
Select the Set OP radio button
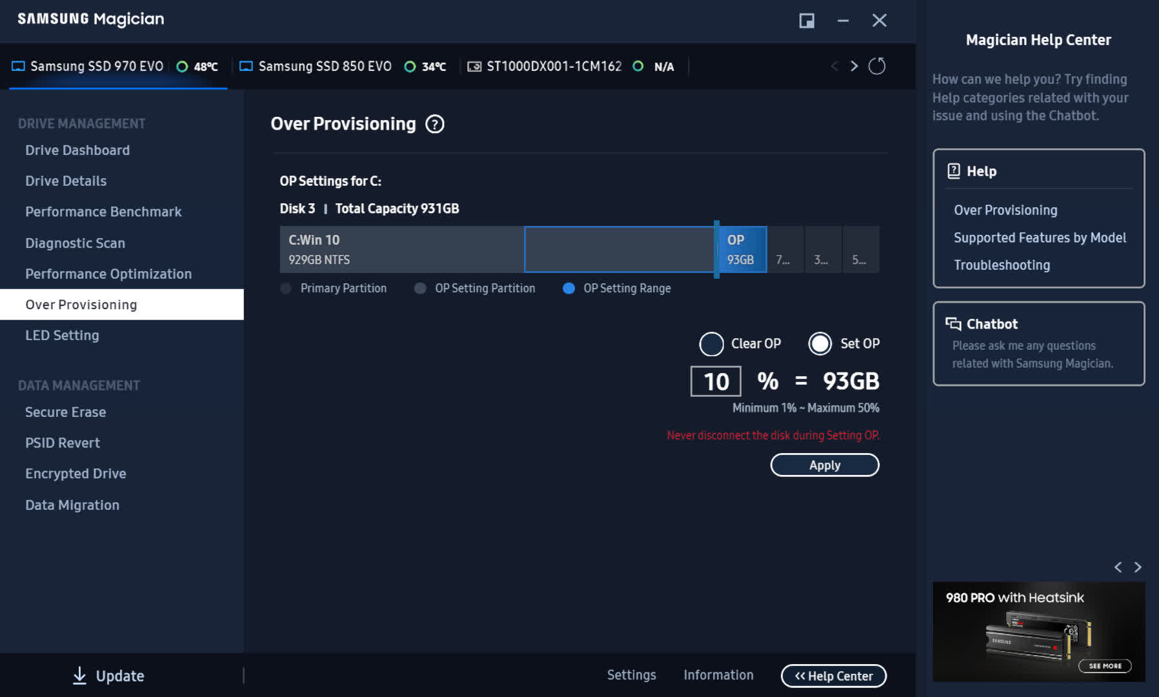pyautogui.click(x=820, y=344)
